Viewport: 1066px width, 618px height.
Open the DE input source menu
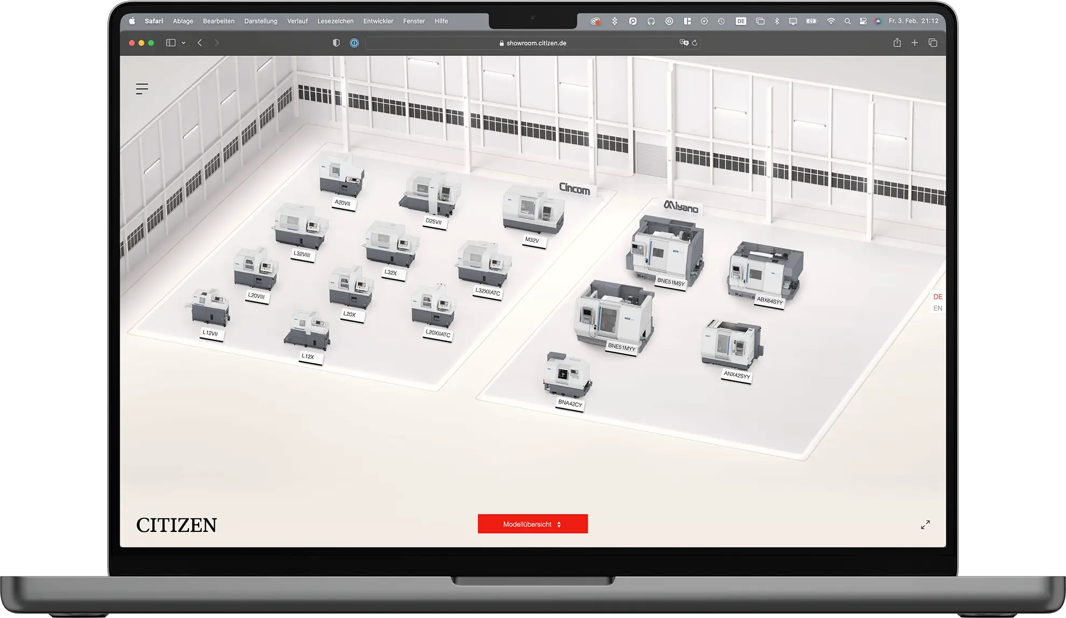741,21
